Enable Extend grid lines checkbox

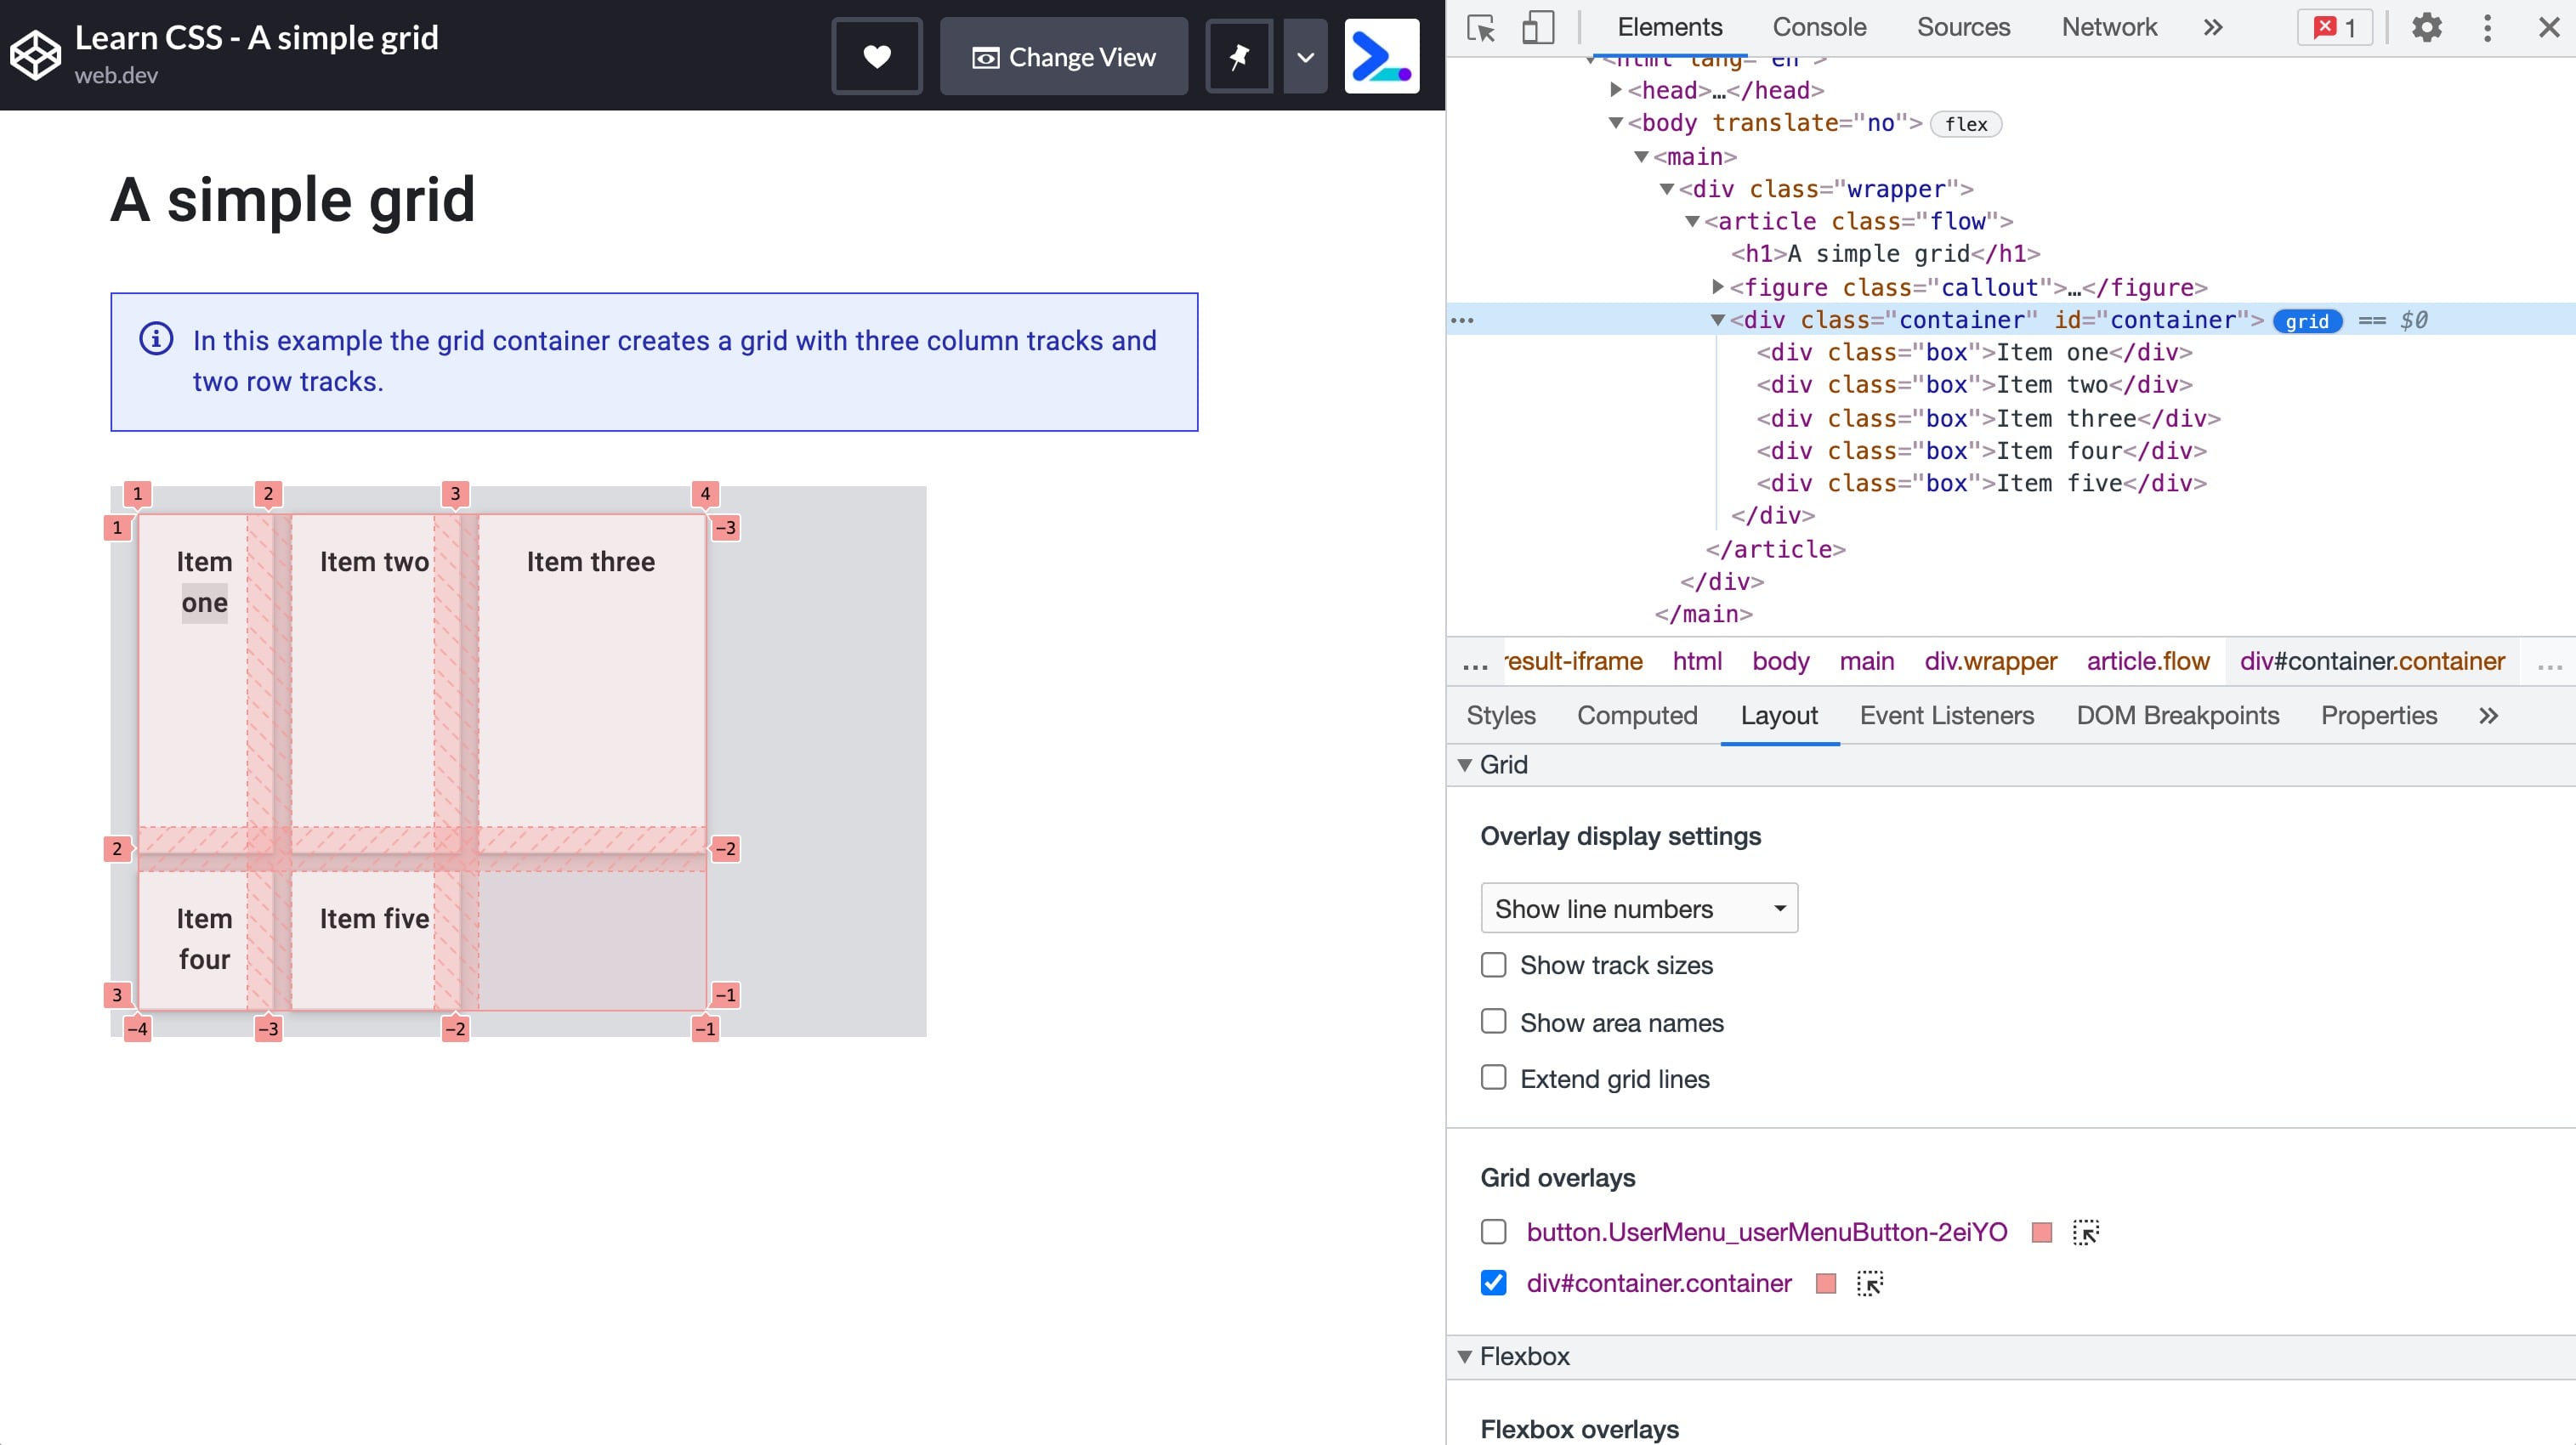(1493, 1077)
